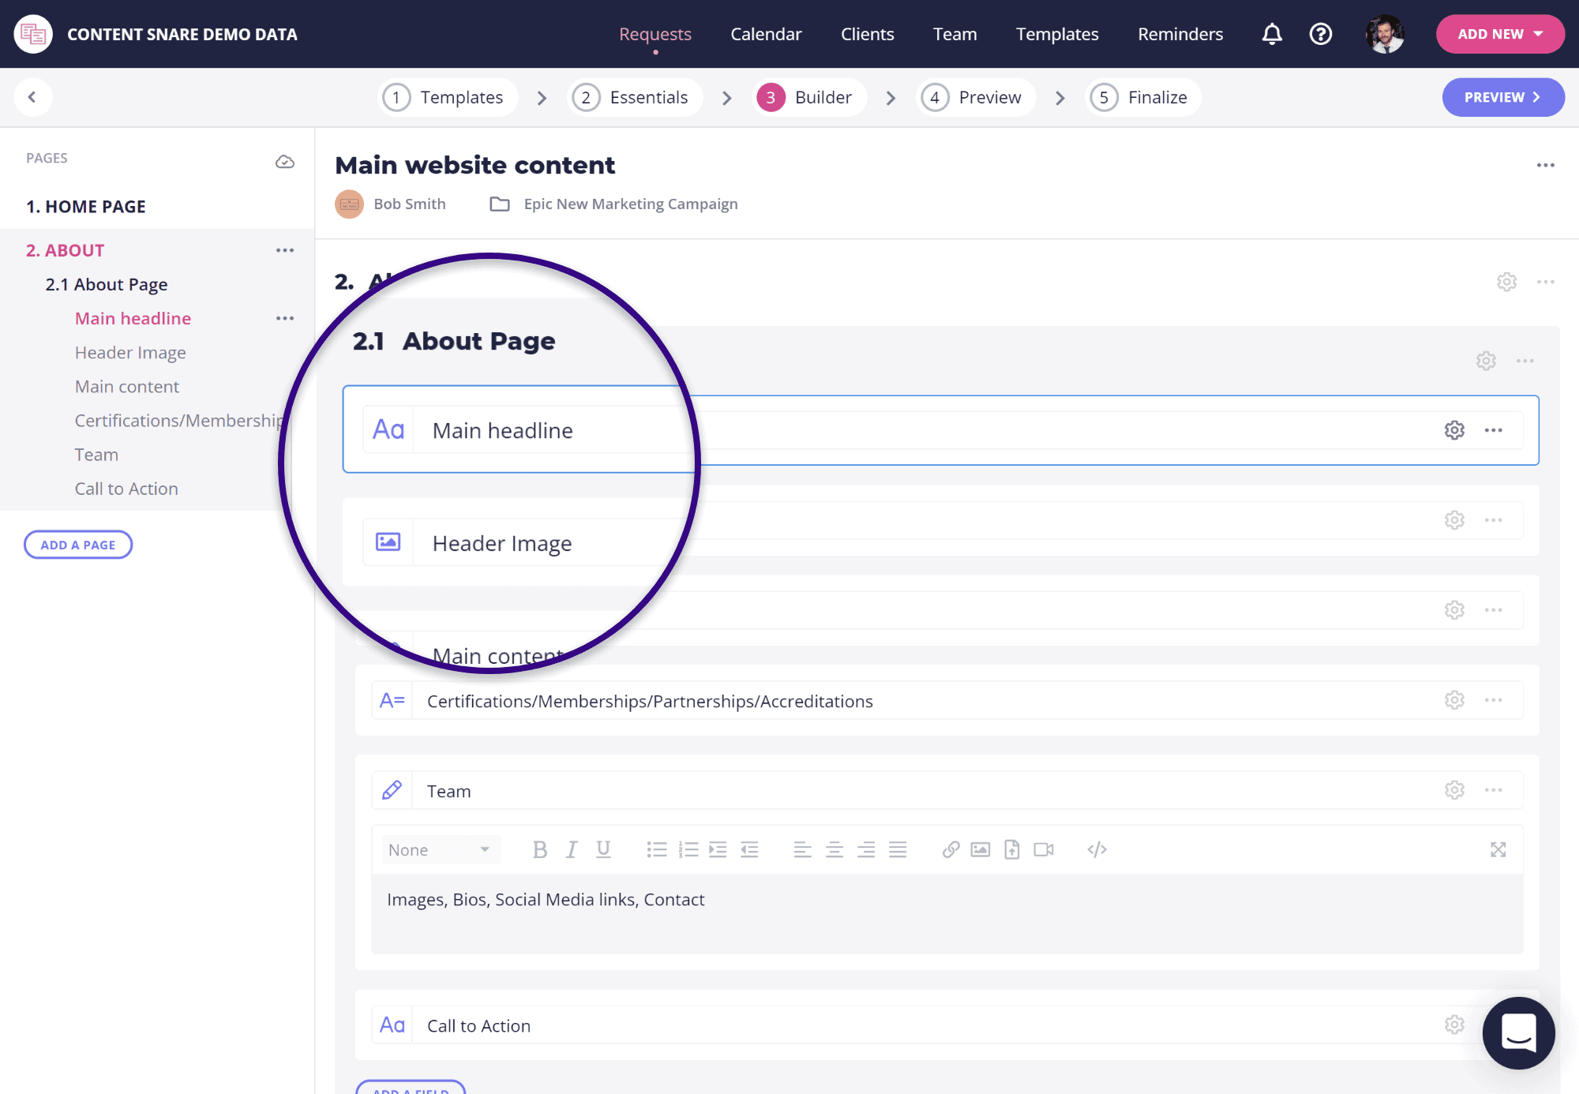The image size is (1579, 1094).
Task: Open more options for Main website content
Action: click(1545, 165)
